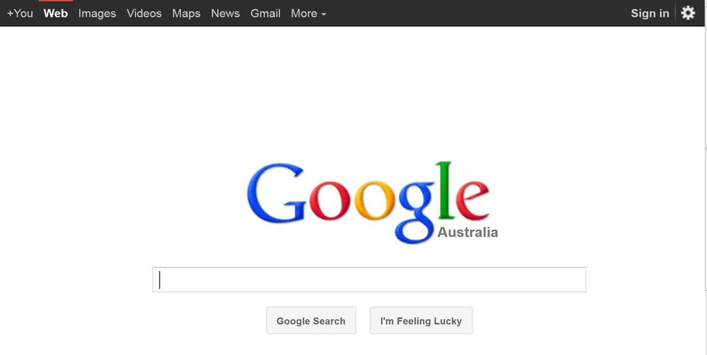The width and height of the screenshot is (707, 355).
Task: Click the Google Australia logo
Action: click(x=372, y=202)
